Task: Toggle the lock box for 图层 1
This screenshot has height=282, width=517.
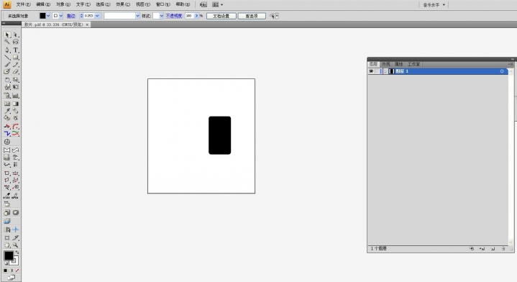Action: pos(378,71)
